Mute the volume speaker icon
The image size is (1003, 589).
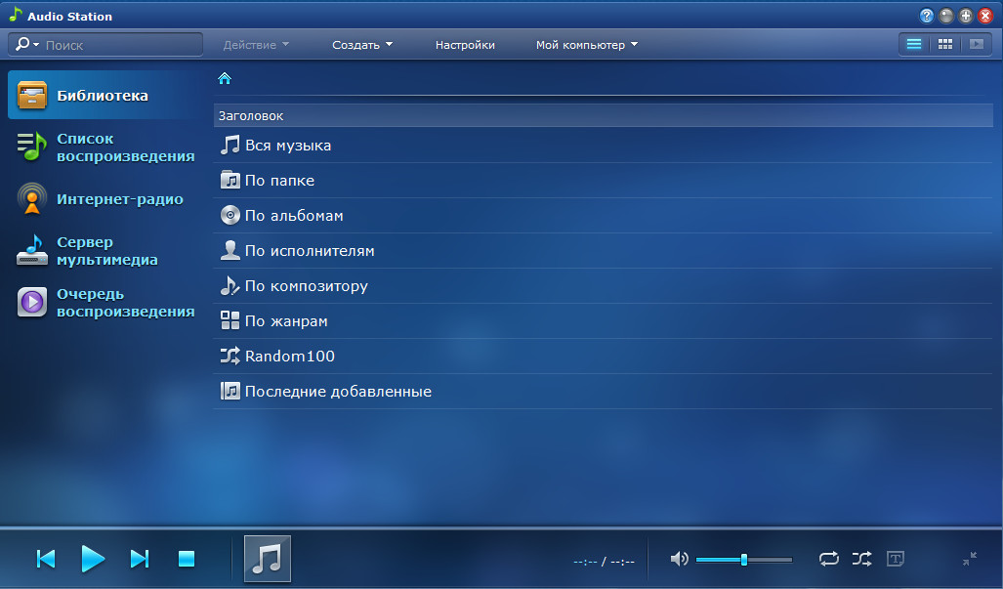click(x=679, y=559)
